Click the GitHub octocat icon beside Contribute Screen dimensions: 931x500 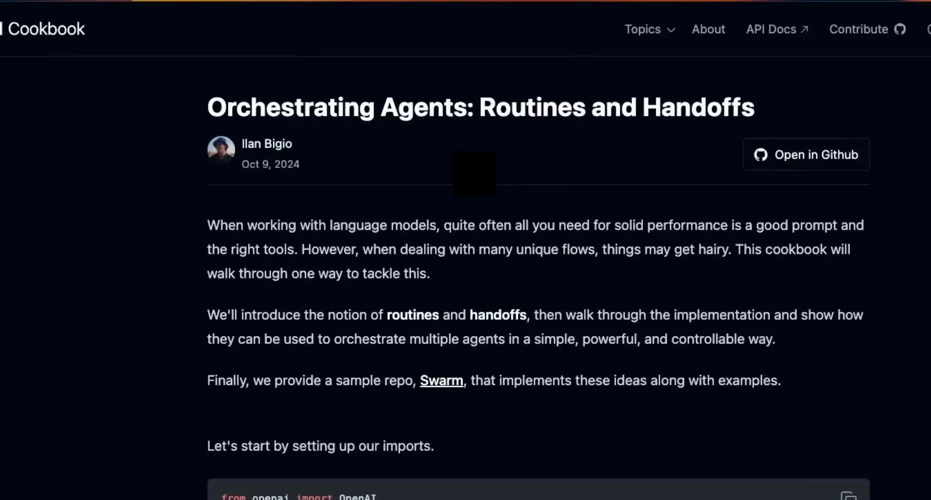click(x=901, y=29)
